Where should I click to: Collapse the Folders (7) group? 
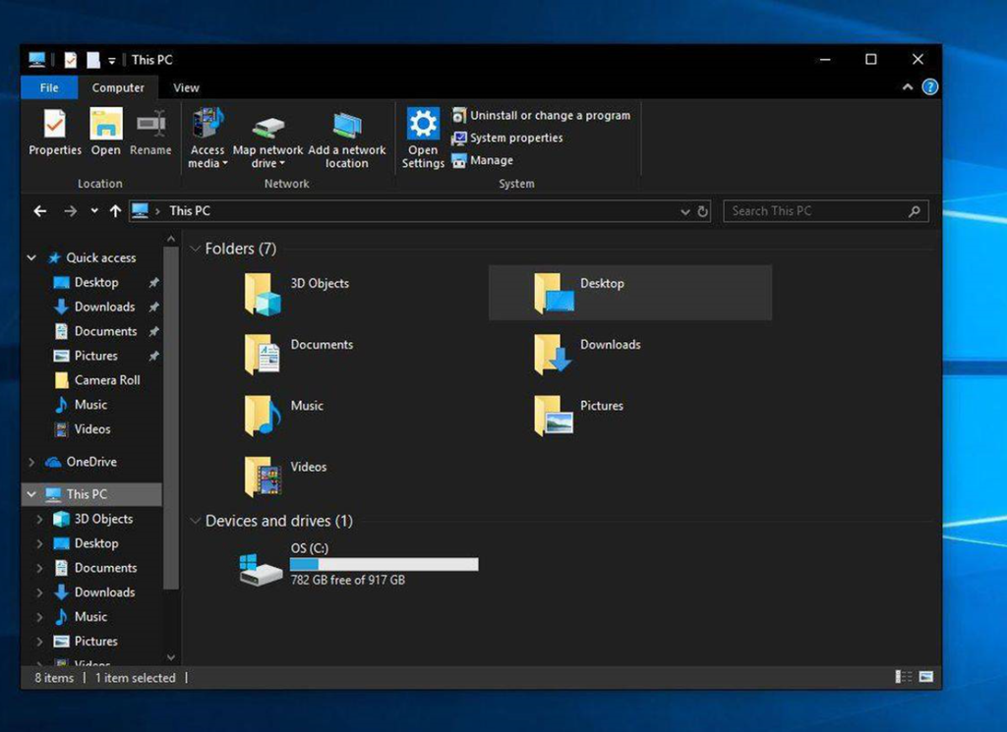click(195, 250)
